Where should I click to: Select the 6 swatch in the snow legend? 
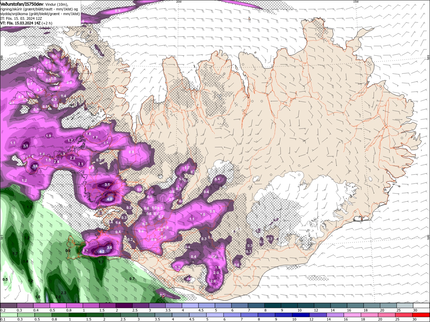point(239,306)
